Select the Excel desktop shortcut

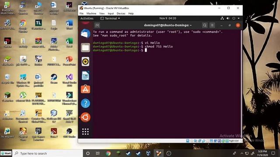(x=69, y=43)
